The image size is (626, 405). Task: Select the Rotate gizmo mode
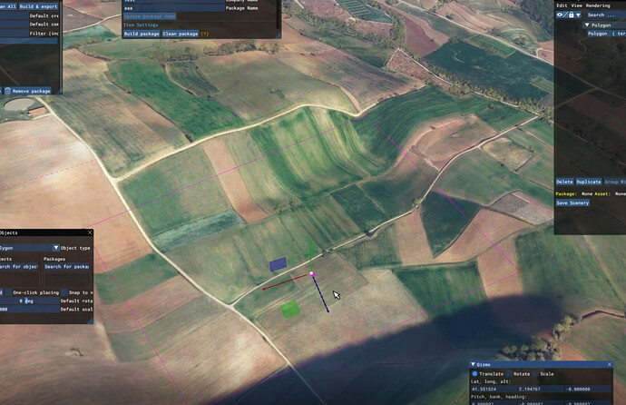(x=509, y=374)
